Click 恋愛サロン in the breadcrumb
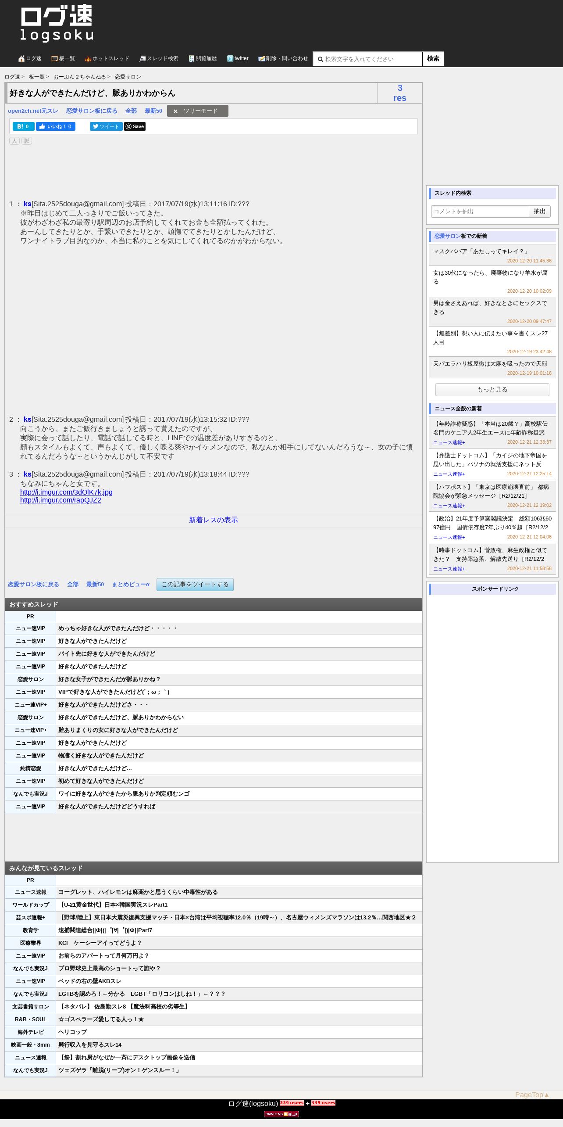The height and width of the screenshot is (1127, 563). point(128,77)
